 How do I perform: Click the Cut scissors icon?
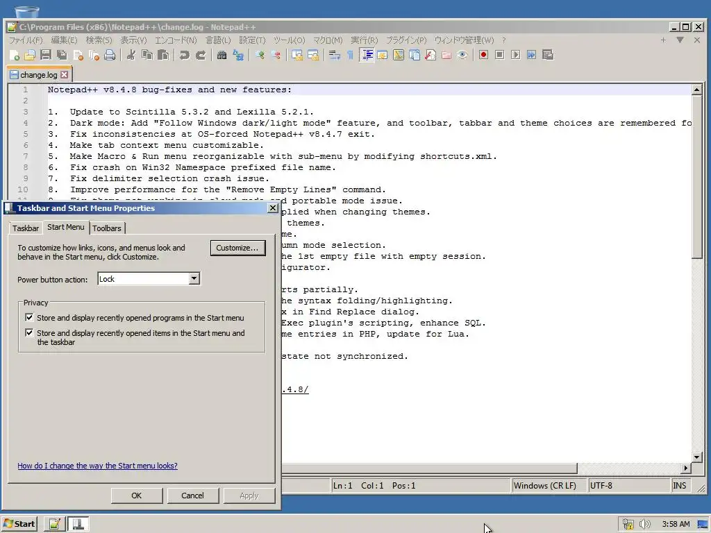click(x=131, y=56)
